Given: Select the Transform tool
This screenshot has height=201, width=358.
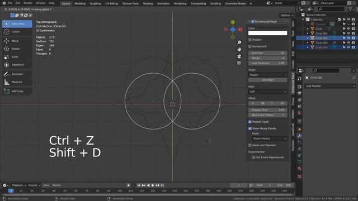Looking at the screenshot, I should coord(17,65).
